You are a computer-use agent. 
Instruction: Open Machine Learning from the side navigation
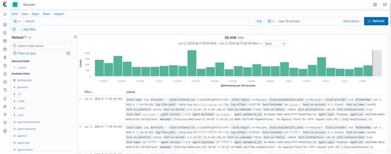pyautogui.click(x=5, y=66)
